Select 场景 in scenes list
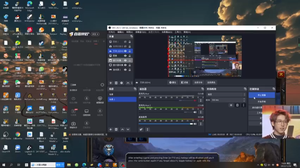300x168 pixels. click(x=122, y=94)
